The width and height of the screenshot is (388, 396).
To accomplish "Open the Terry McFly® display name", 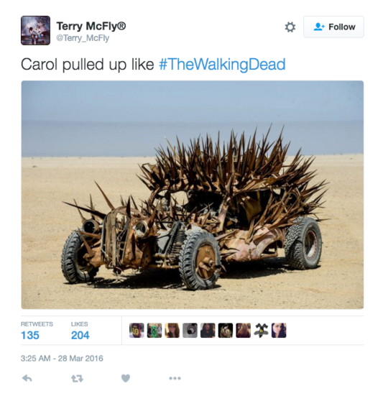I will pyautogui.click(x=91, y=26).
